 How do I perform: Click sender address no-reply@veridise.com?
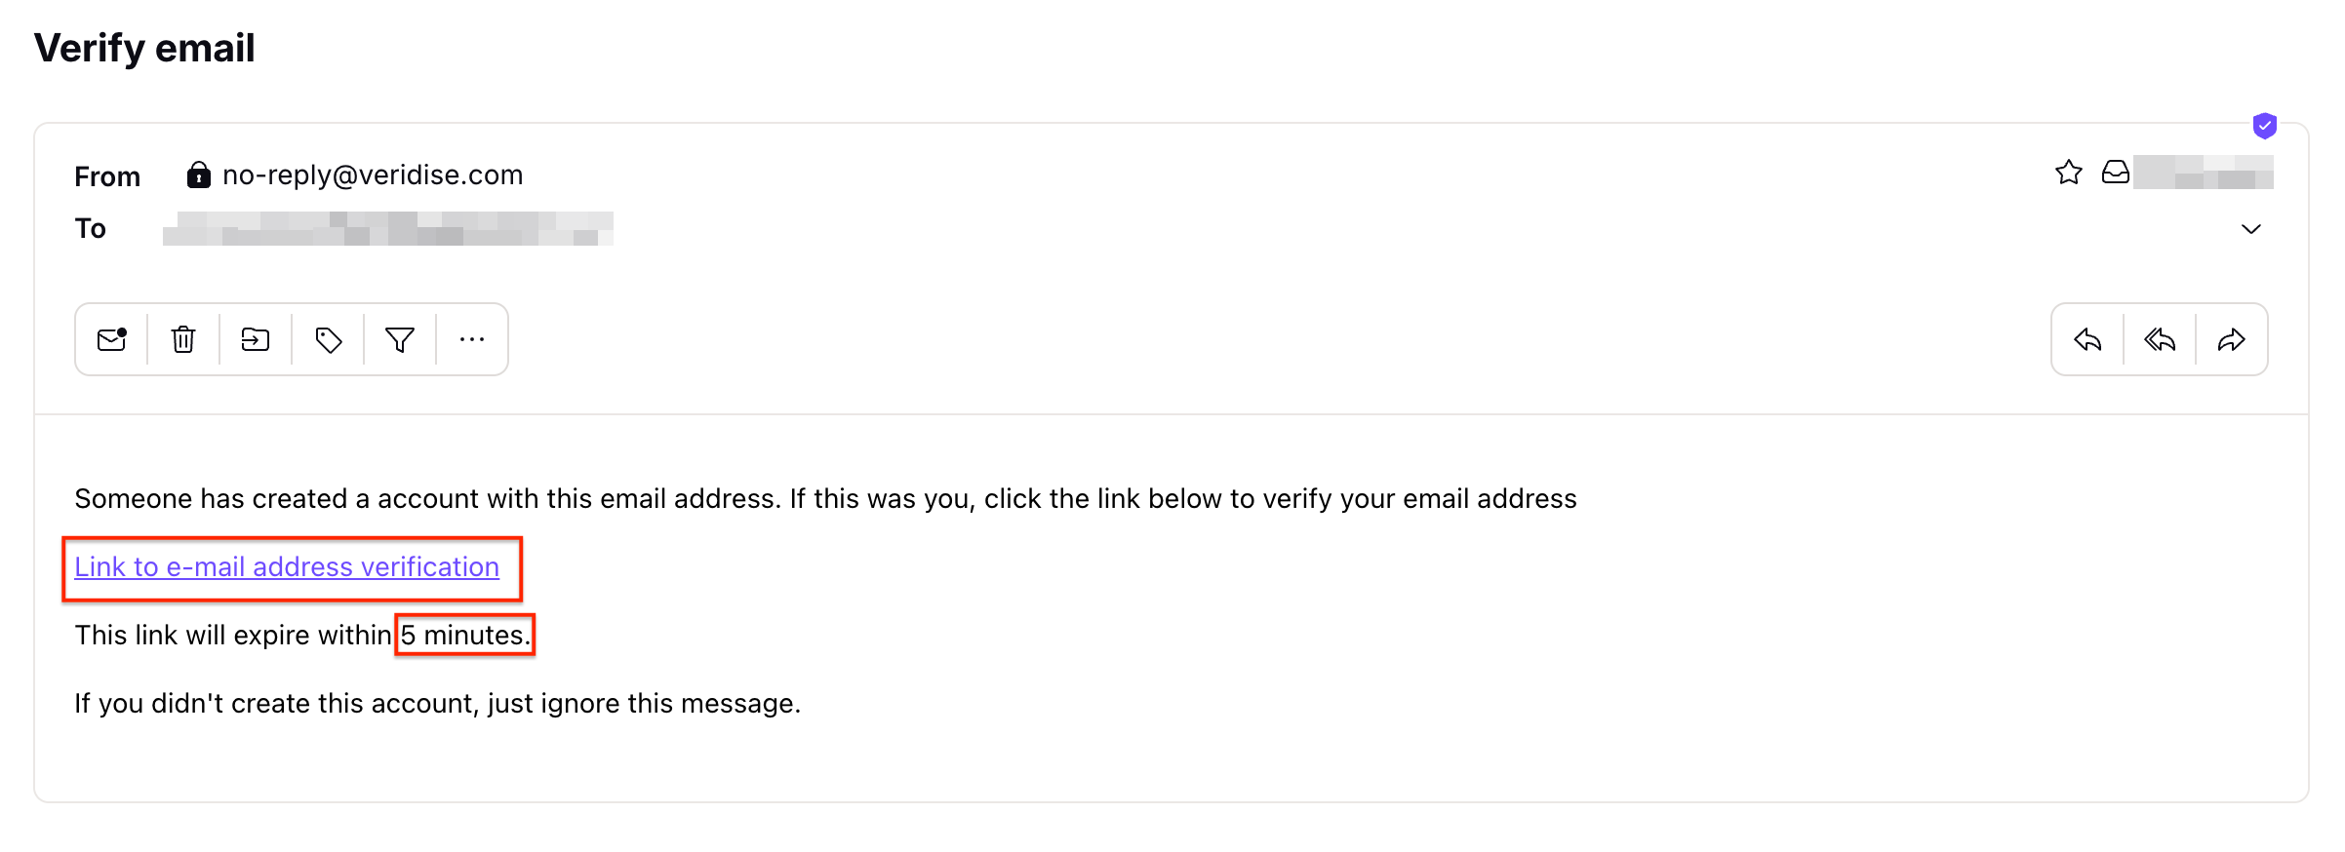[x=373, y=175]
